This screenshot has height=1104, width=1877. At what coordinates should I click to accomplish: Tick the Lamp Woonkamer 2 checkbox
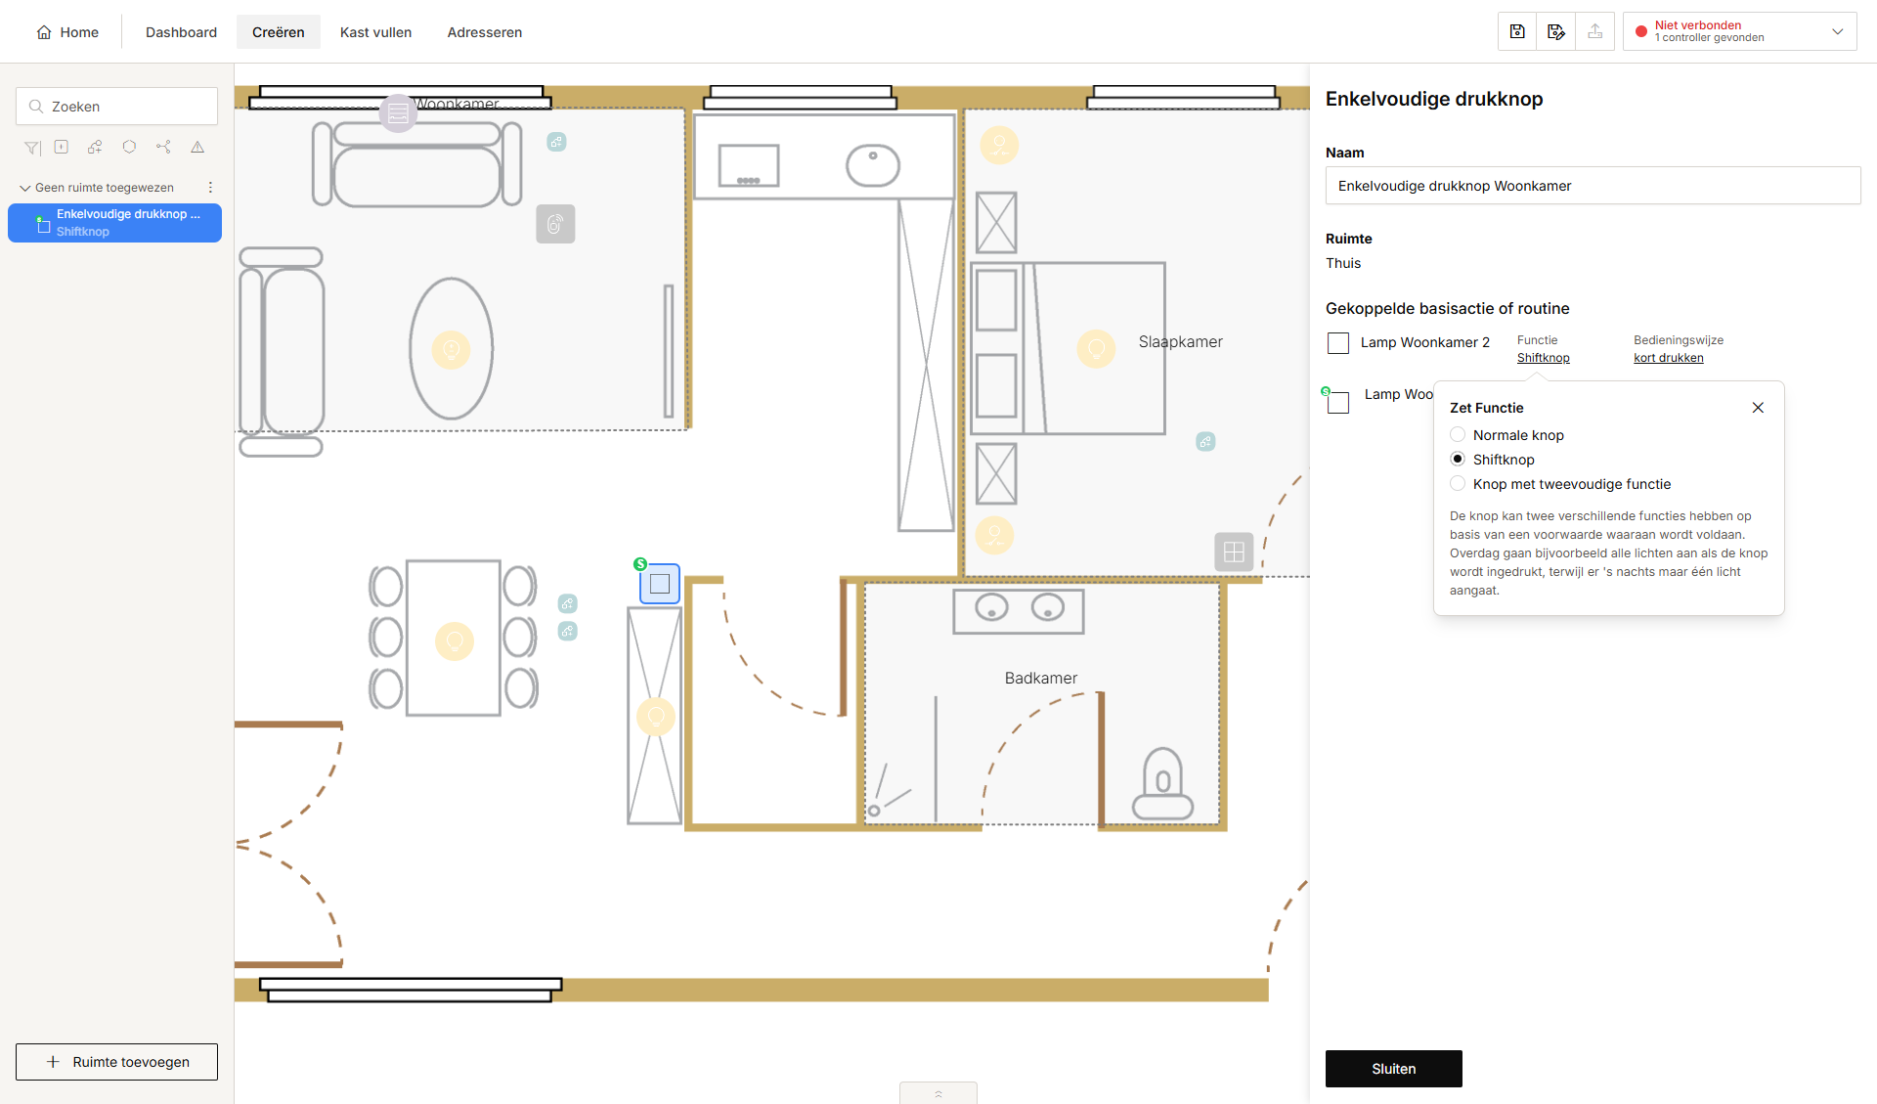[1338, 343]
